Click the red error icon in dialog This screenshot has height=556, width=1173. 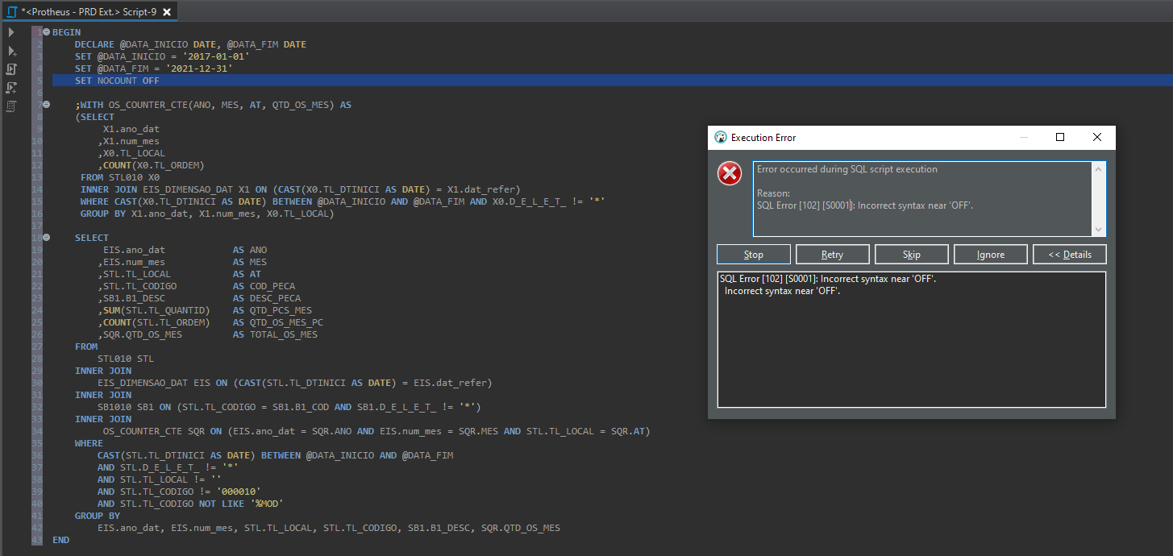click(x=729, y=173)
